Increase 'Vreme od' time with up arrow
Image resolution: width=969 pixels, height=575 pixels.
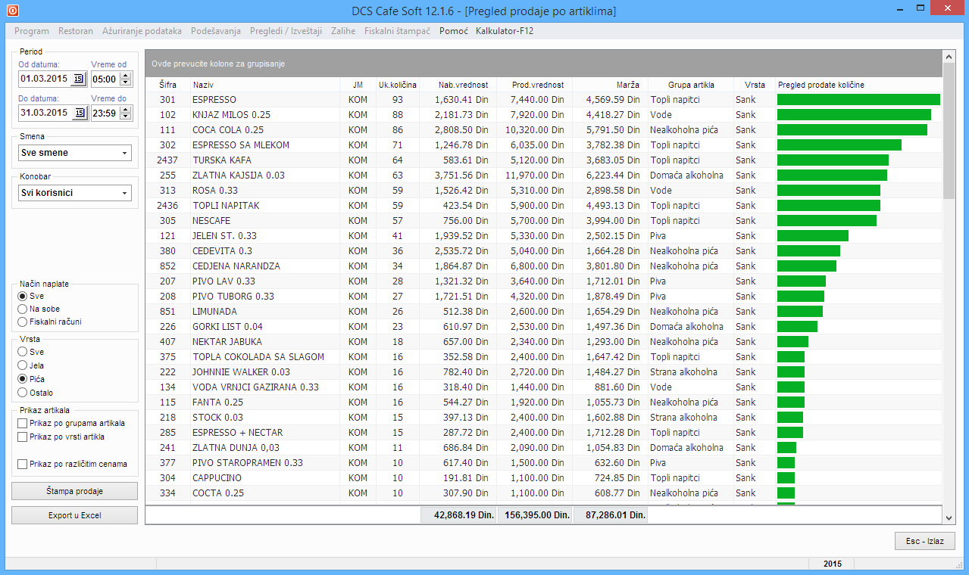(126, 75)
